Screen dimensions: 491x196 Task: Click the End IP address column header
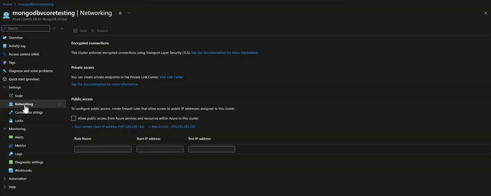click(x=200, y=139)
